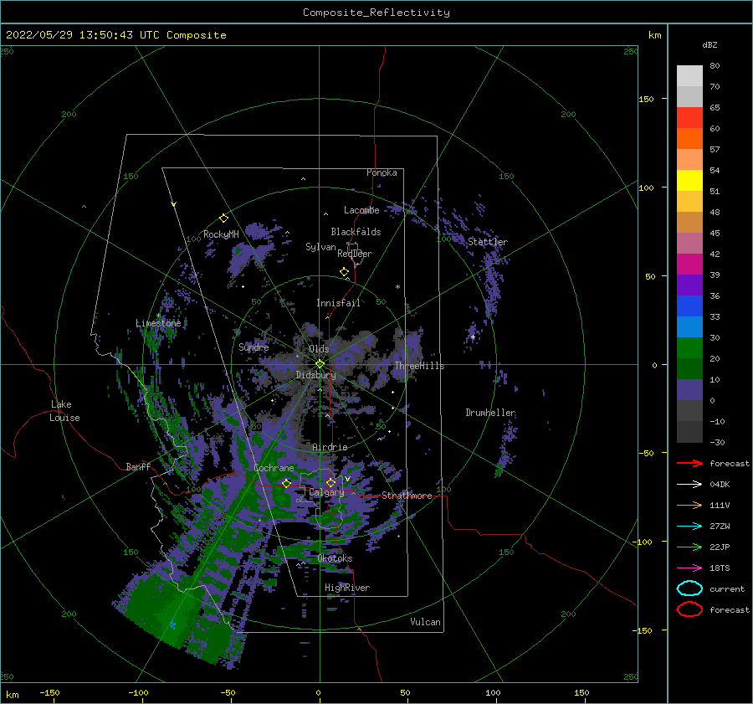This screenshot has height=704, width=753.
Task: Click the dBZ legend heading
Action: 709,45
